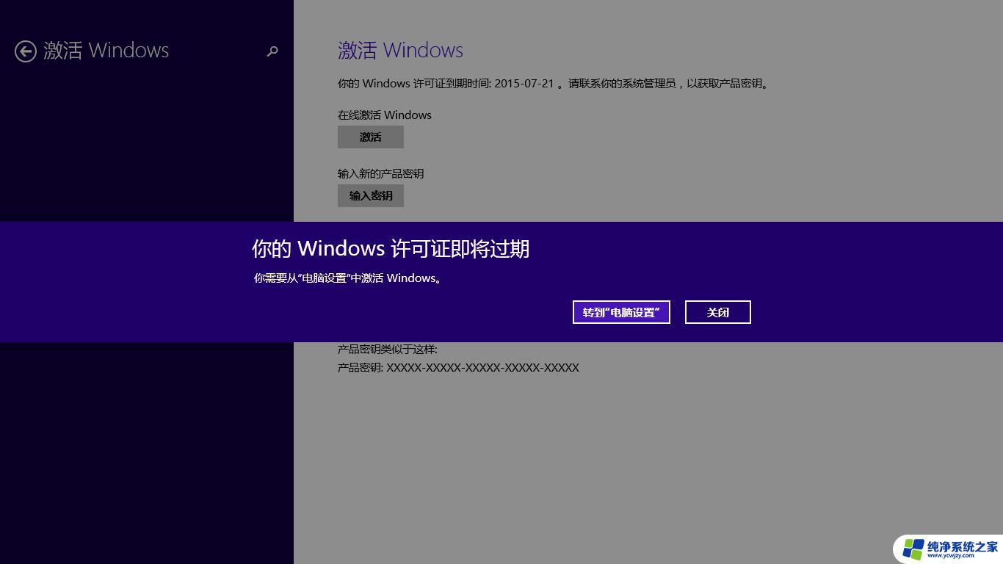Click the main heading 激活 Windows

click(400, 51)
